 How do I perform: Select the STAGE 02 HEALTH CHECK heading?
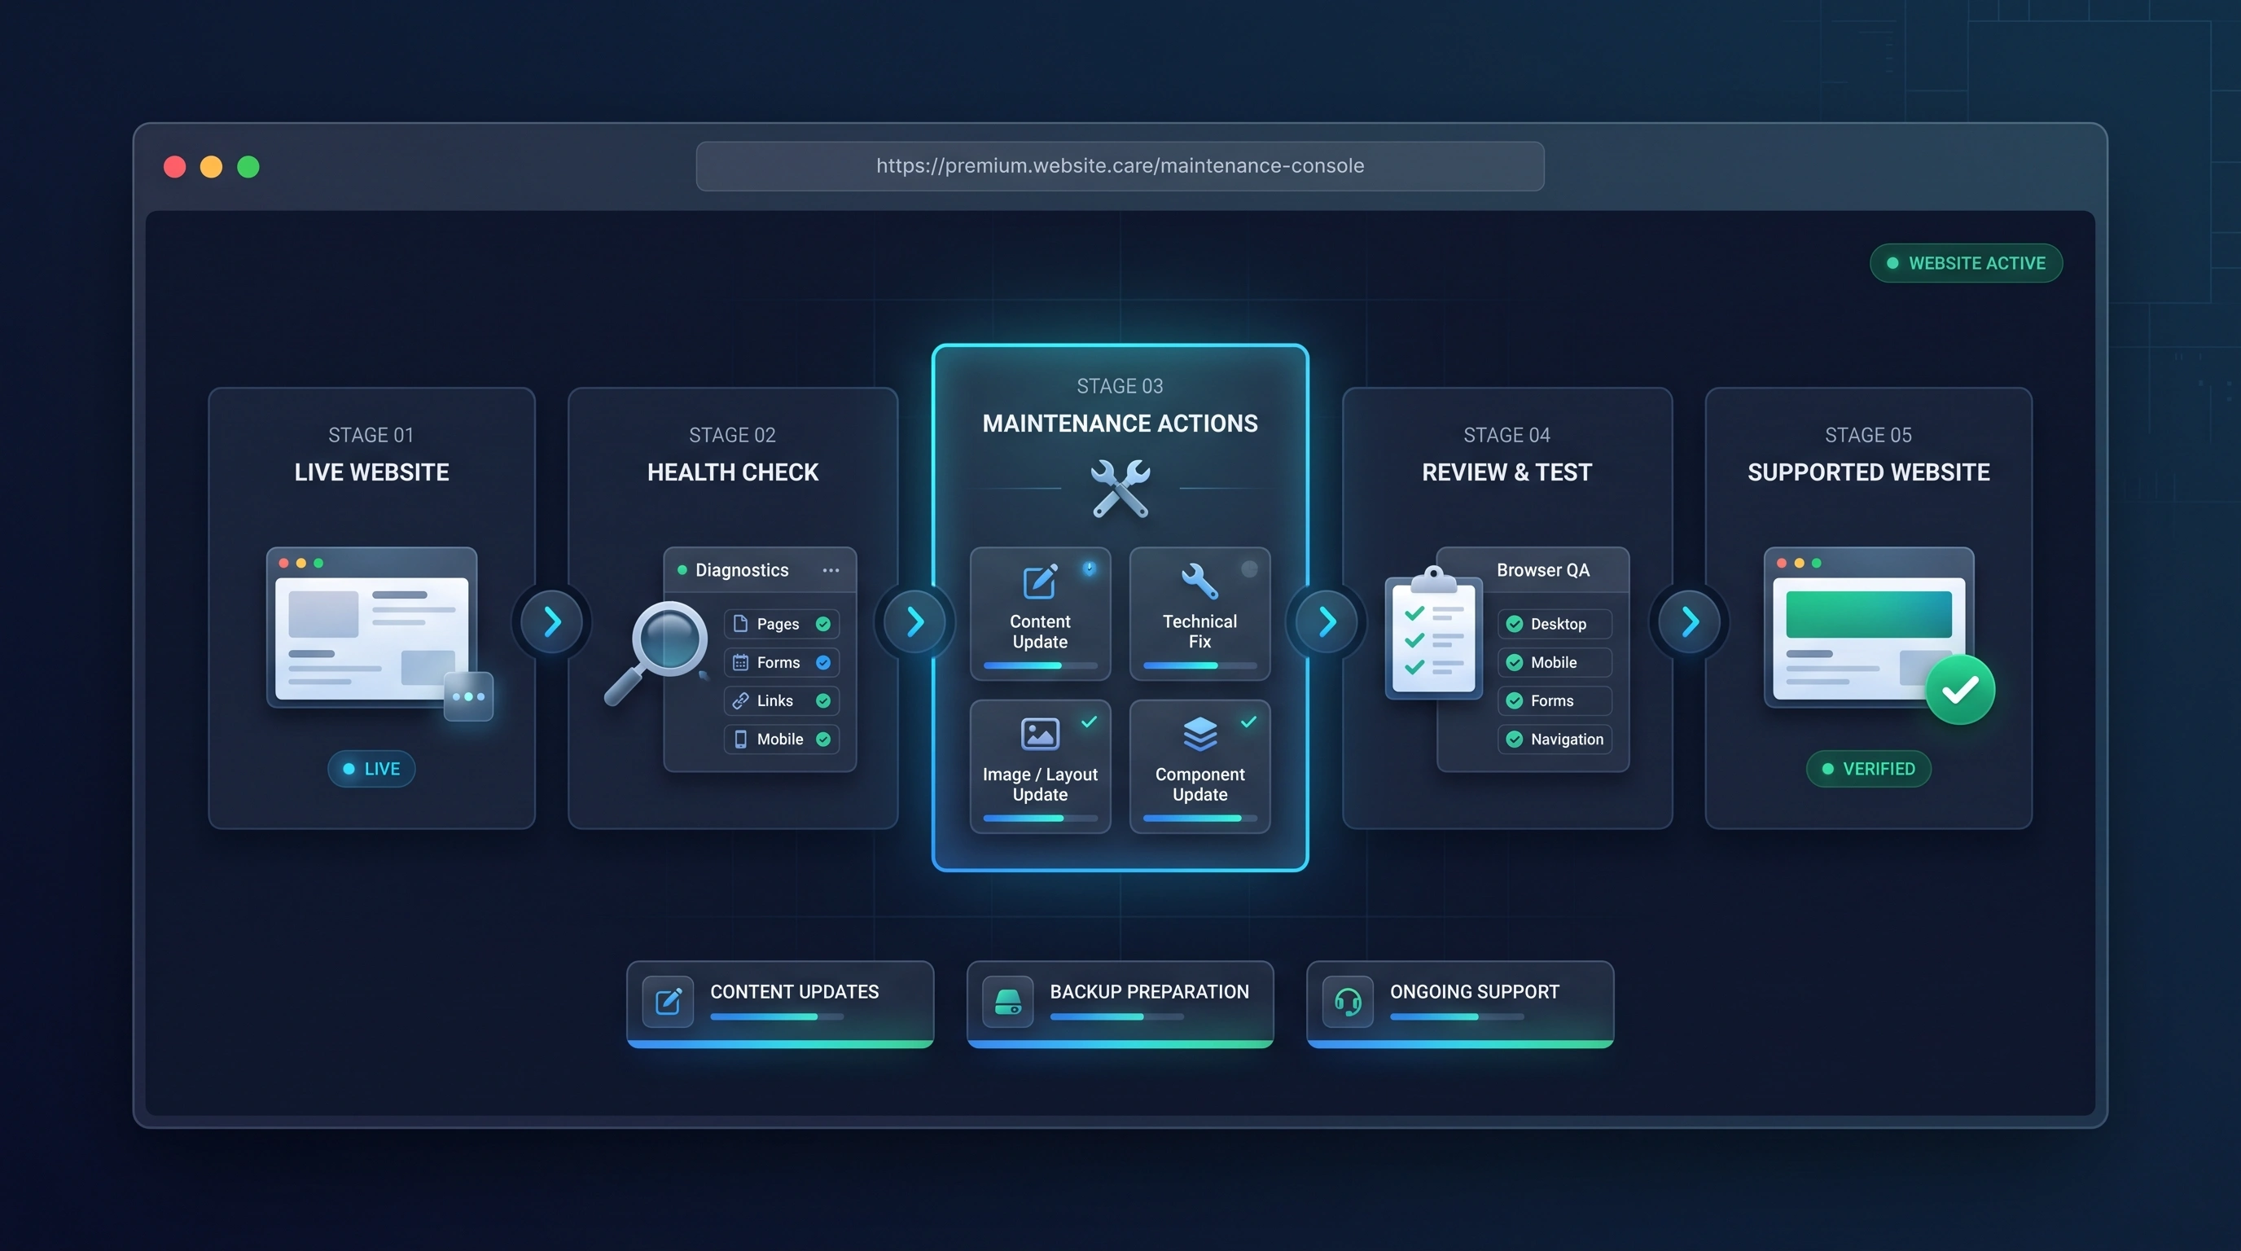(x=733, y=454)
